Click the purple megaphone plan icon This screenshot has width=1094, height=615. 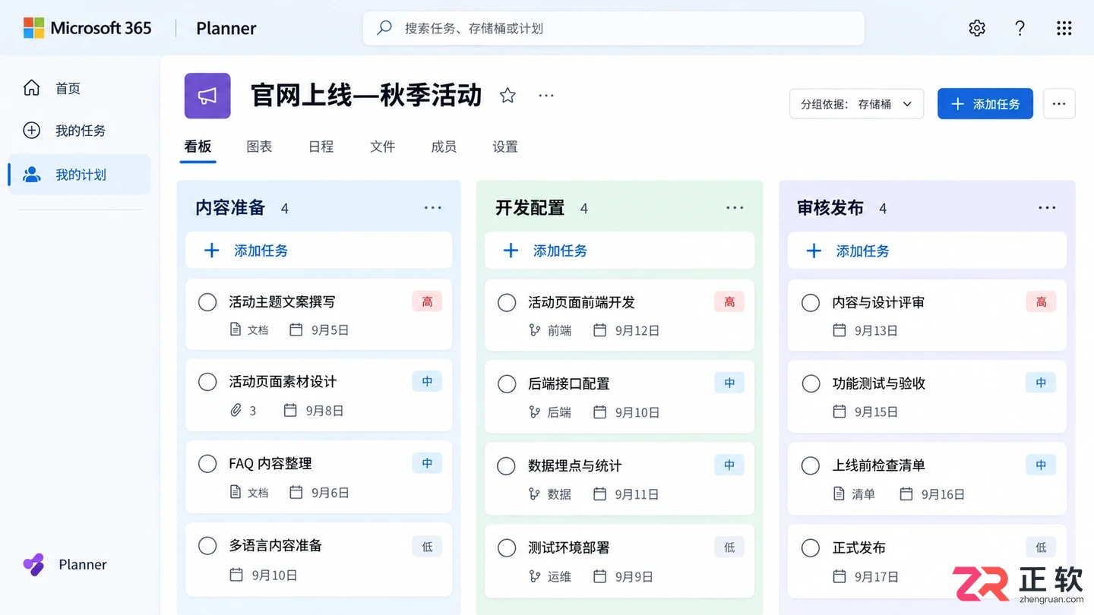point(207,96)
